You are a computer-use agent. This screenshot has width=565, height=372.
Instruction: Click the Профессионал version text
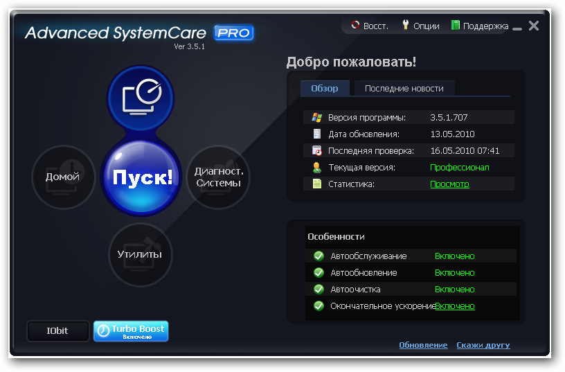[x=460, y=168]
